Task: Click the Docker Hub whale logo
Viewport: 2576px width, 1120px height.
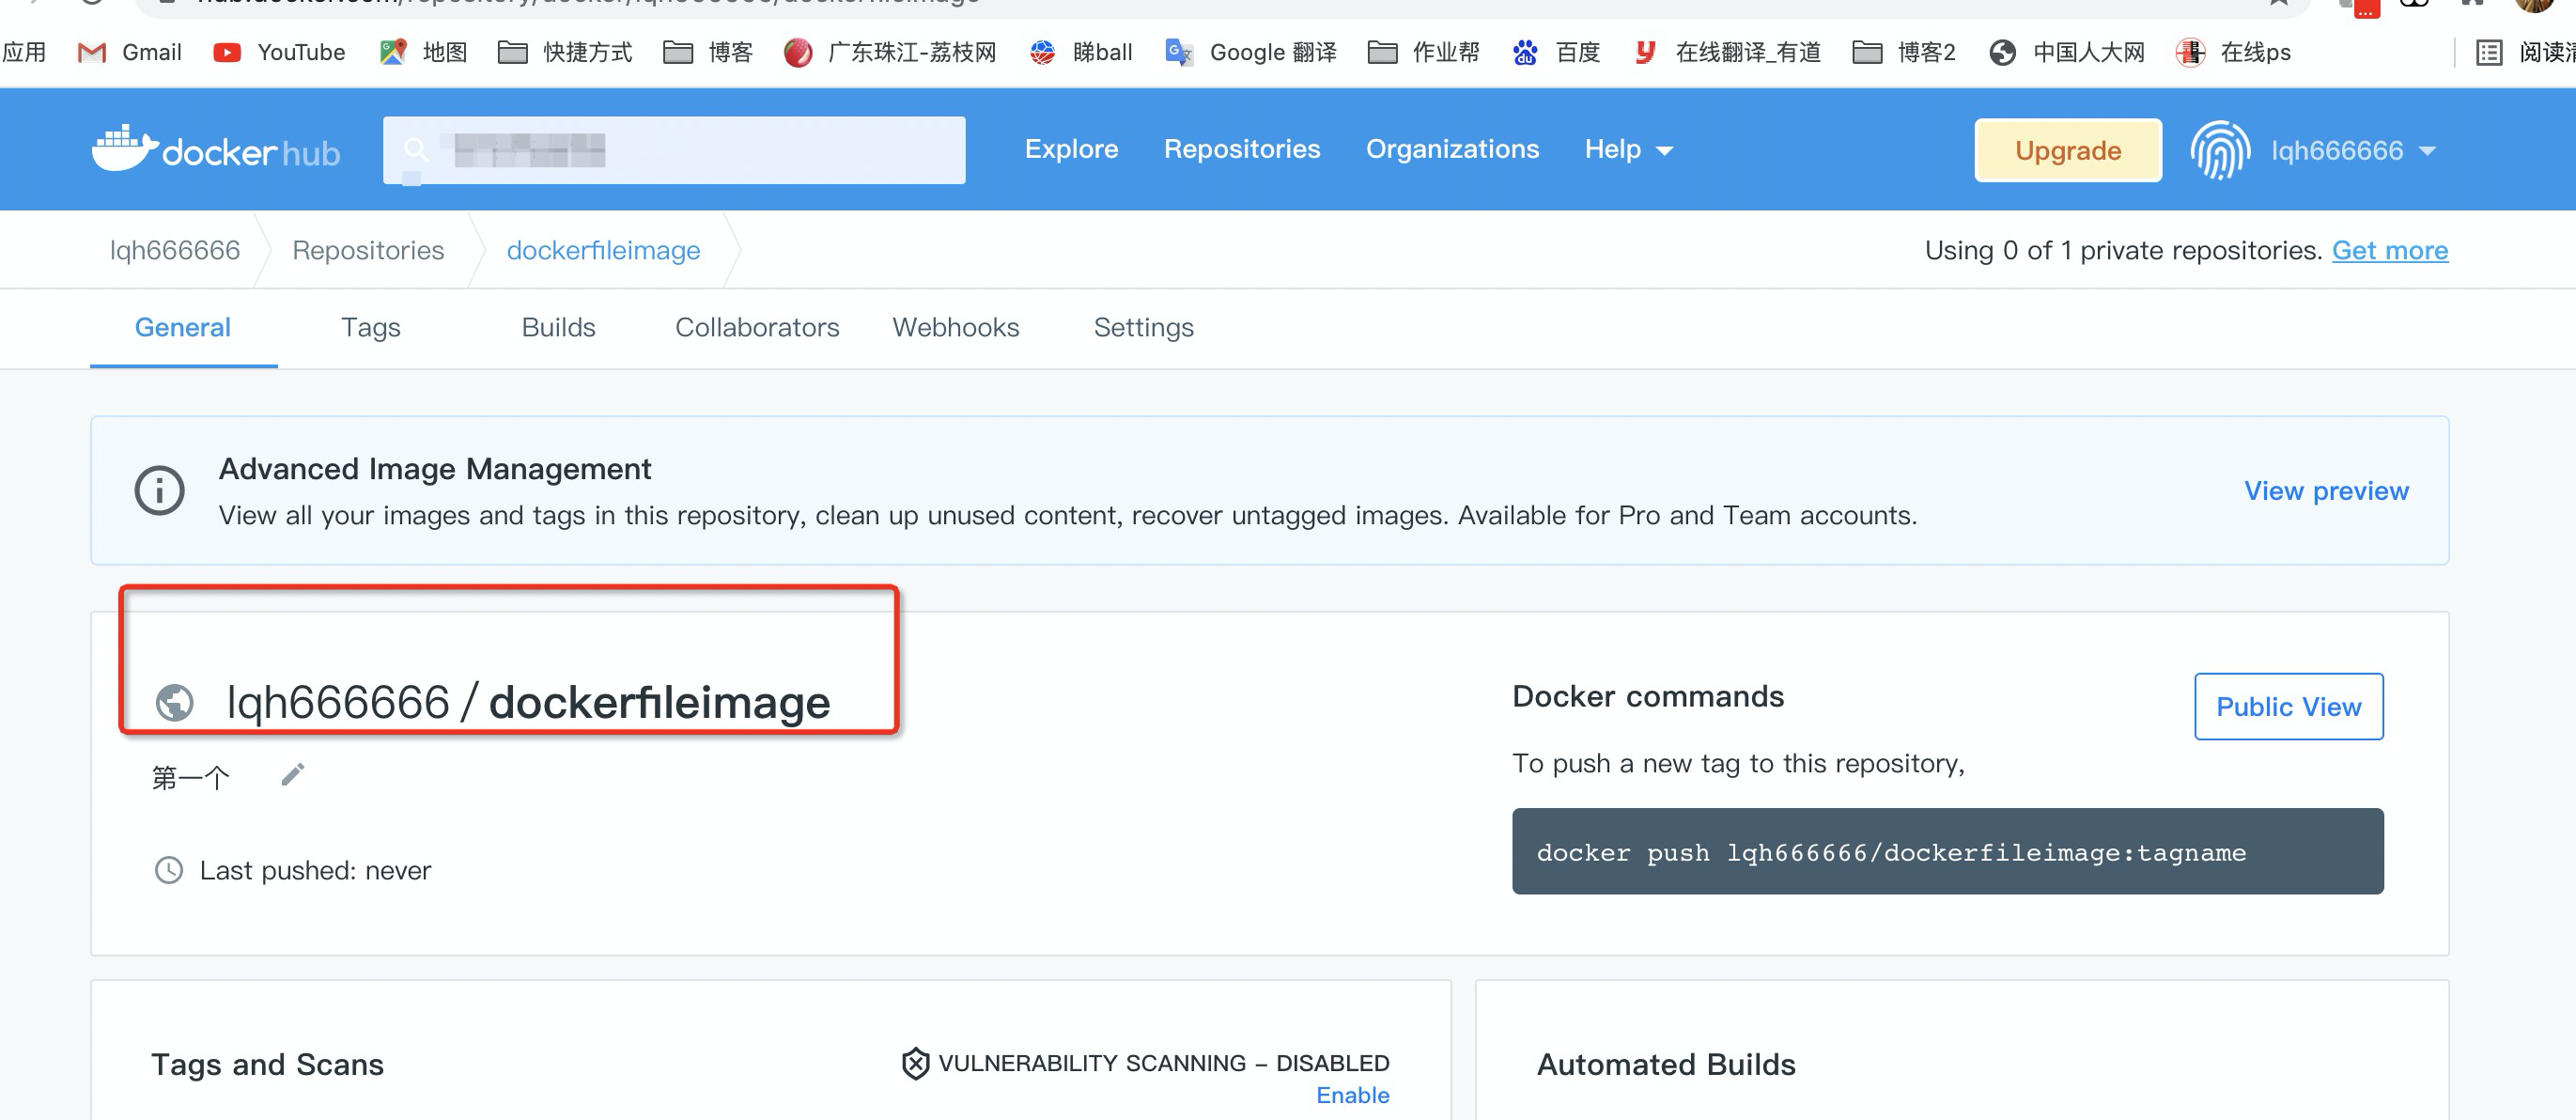Action: [x=125, y=148]
